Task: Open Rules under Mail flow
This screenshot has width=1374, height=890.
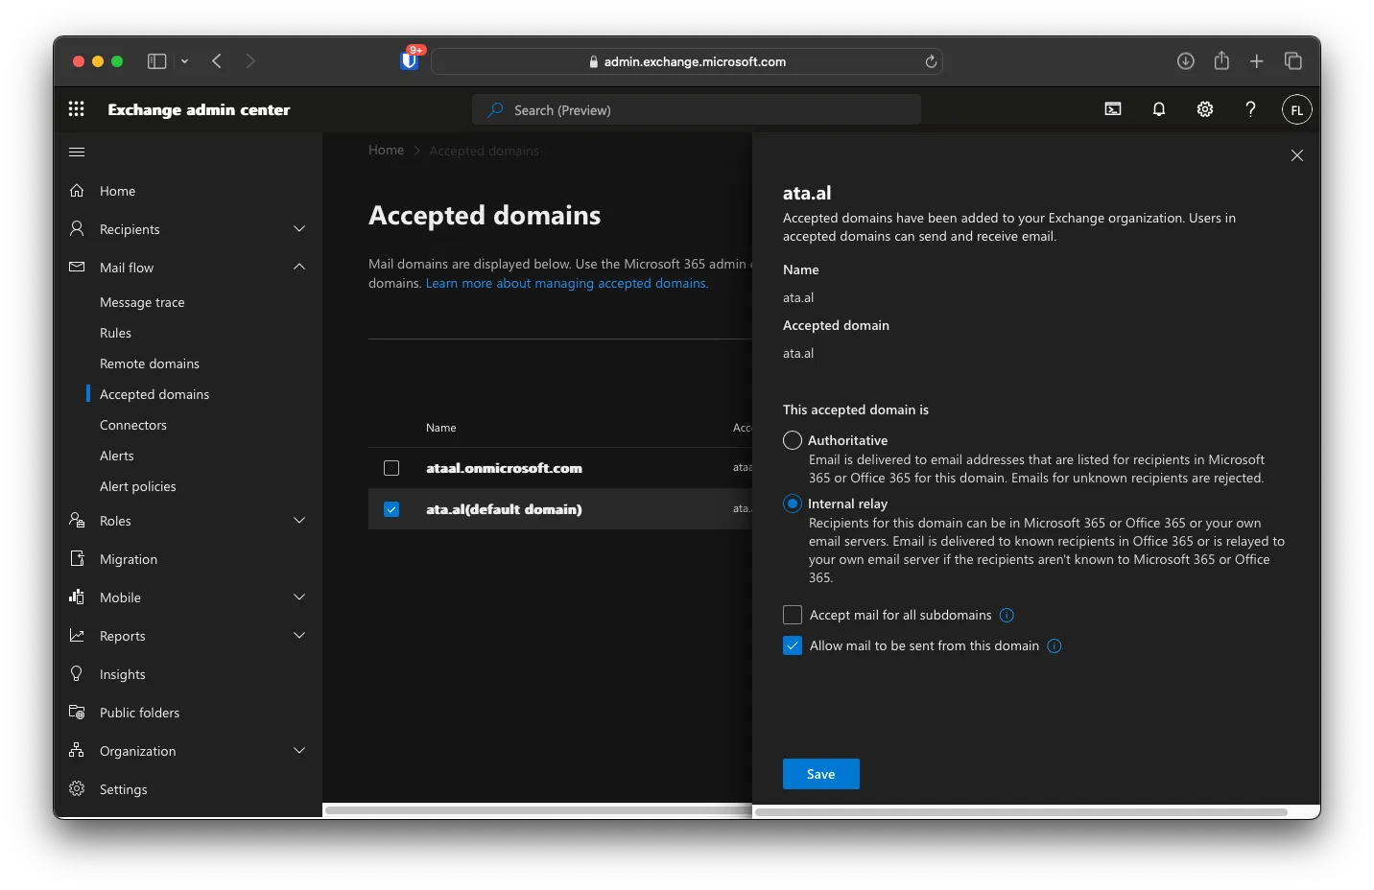Action: pos(115,333)
